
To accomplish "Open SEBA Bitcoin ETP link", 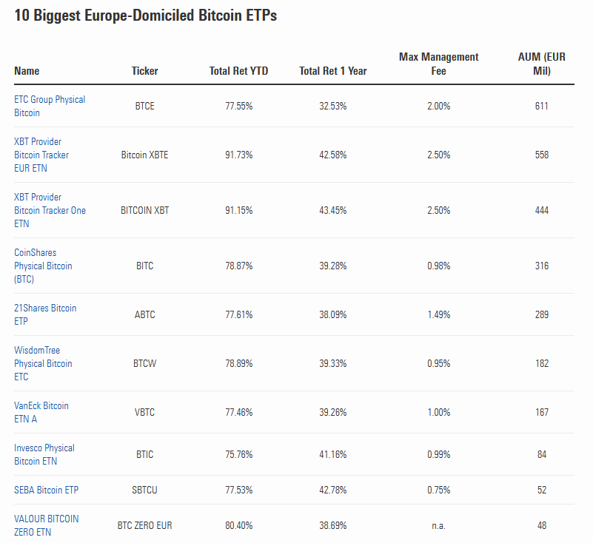I will [46, 490].
